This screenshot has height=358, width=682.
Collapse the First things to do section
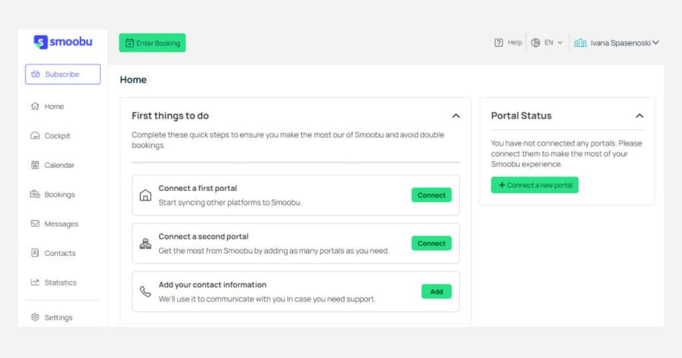coord(456,116)
